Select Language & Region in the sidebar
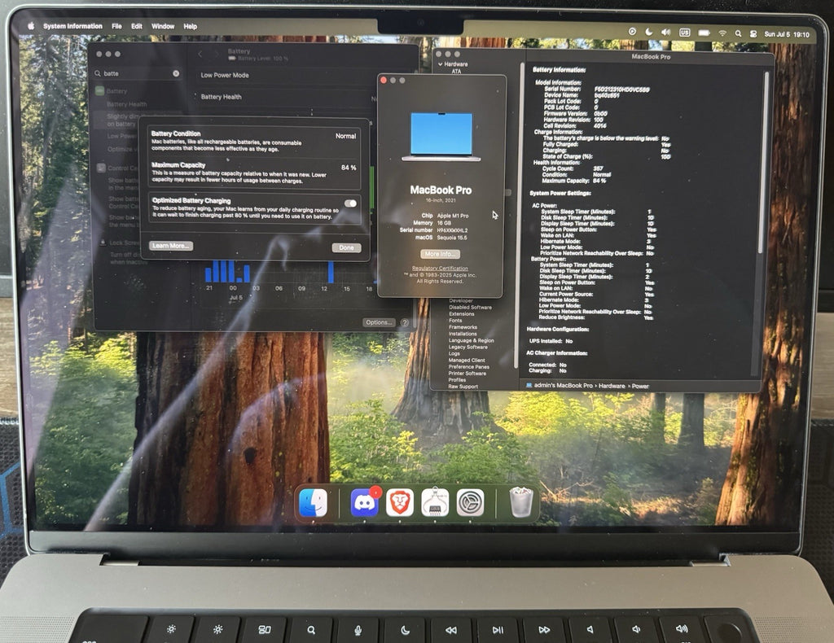Viewport: 834px width, 643px height. [472, 340]
